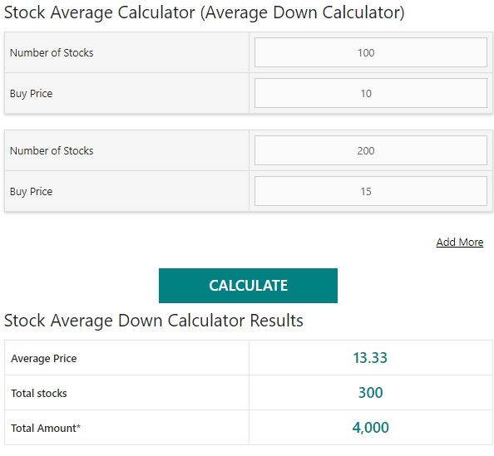The image size is (494, 456).
Task: Click the first Number of Stocks label
Action: pos(52,52)
